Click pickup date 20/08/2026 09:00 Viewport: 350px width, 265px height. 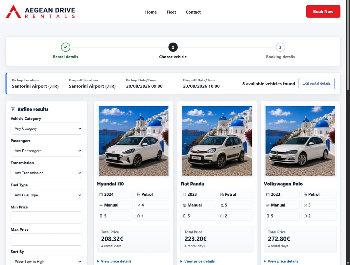pos(144,86)
